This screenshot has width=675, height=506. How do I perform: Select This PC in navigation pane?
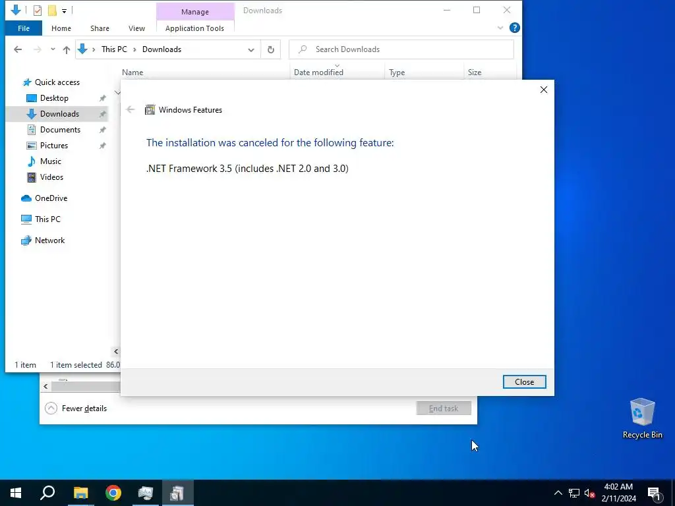[x=47, y=219]
